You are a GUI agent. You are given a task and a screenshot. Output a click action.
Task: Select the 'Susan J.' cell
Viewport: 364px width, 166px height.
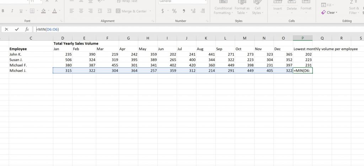coord(31,60)
